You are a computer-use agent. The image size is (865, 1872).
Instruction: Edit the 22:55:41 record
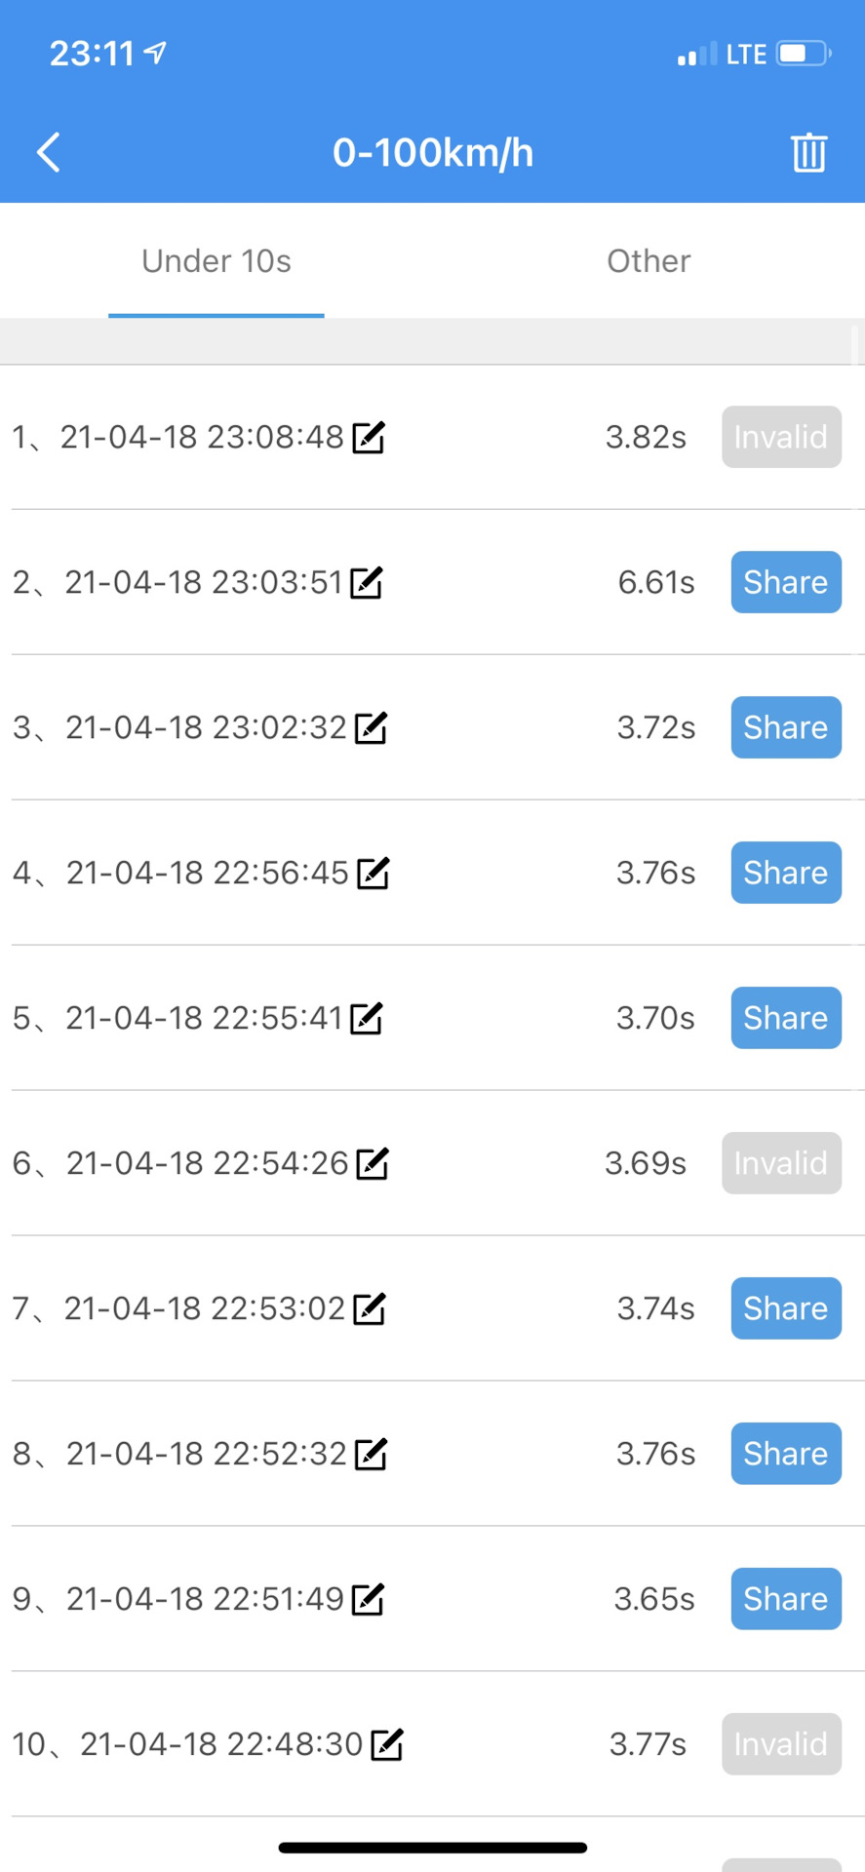366,1019
